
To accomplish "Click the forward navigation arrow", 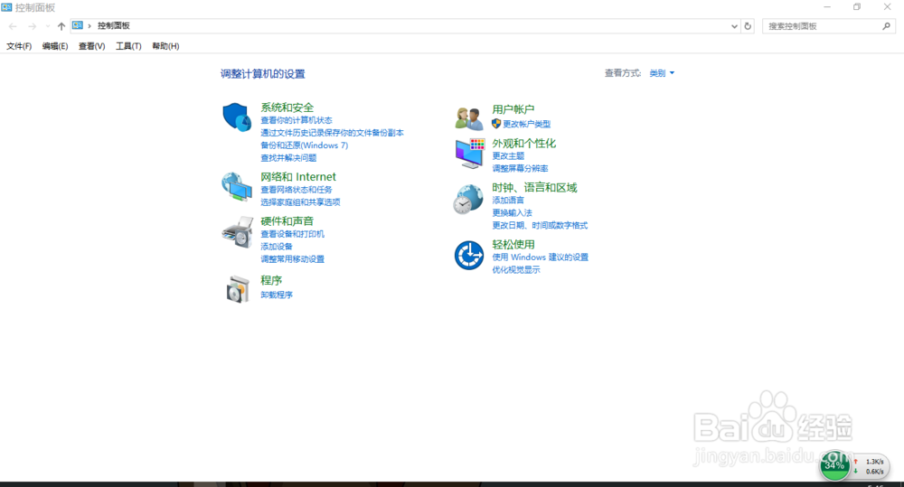I will tap(33, 26).
